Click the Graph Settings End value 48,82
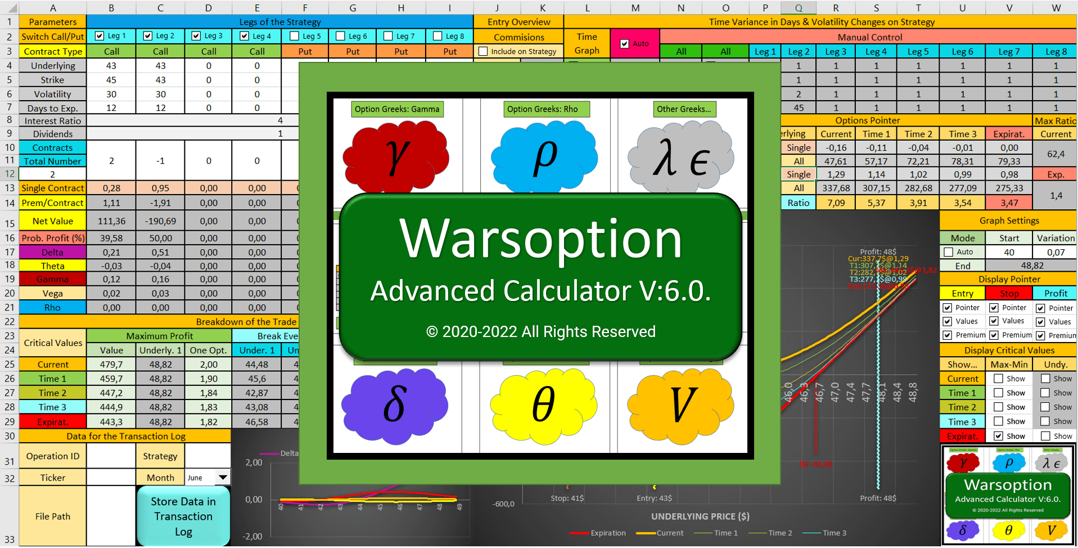The width and height of the screenshot is (1078, 548). [x=1032, y=266]
